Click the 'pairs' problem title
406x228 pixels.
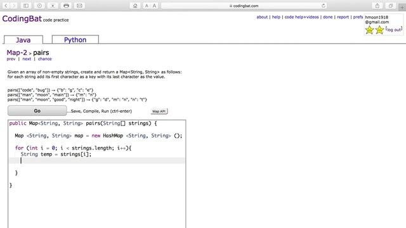click(41, 53)
